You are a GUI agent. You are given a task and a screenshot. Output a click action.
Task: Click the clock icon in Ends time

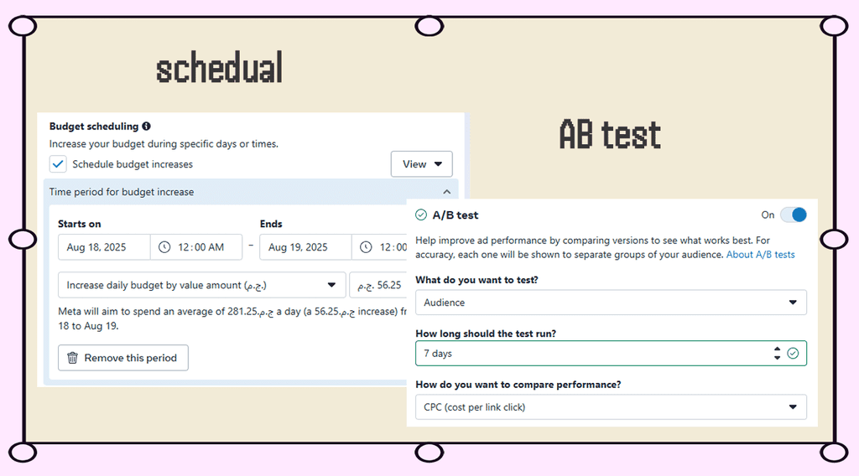pos(366,247)
